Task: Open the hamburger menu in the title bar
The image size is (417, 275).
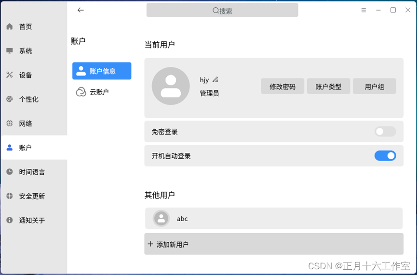Action: 363,10
